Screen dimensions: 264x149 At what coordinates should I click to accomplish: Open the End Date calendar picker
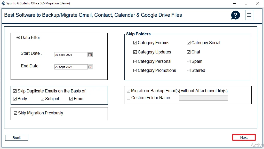pos(90,67)
